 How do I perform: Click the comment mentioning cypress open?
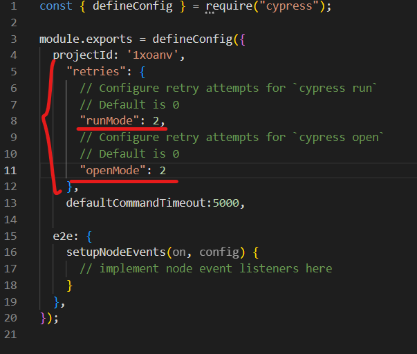pos(232,138)
